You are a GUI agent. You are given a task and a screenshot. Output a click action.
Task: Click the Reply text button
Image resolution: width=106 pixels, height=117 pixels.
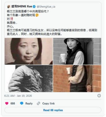point(29,103)
